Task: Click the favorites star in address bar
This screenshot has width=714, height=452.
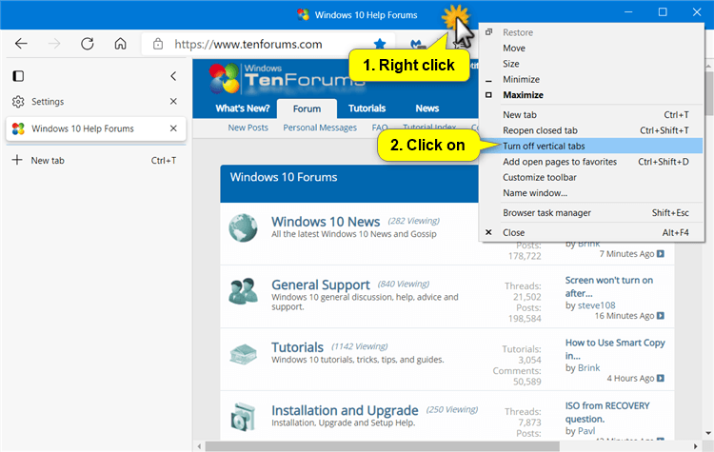Action: pos(380,44)
